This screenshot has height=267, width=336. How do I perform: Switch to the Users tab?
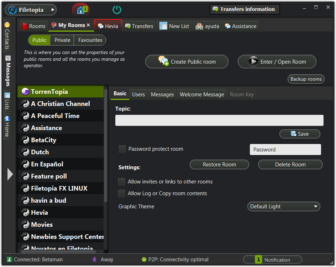click(138, 95)
